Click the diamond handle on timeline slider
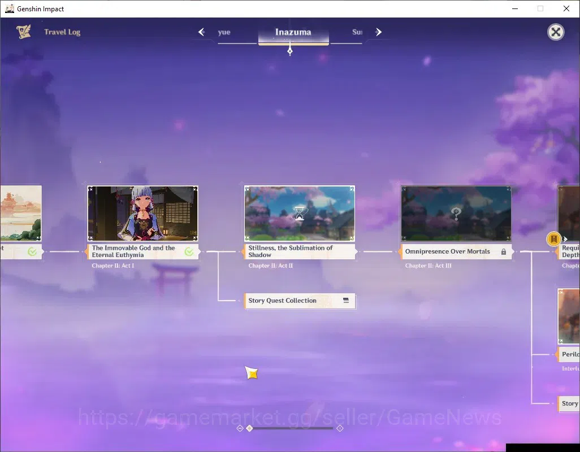580x452 pixels. click(250, 428)
